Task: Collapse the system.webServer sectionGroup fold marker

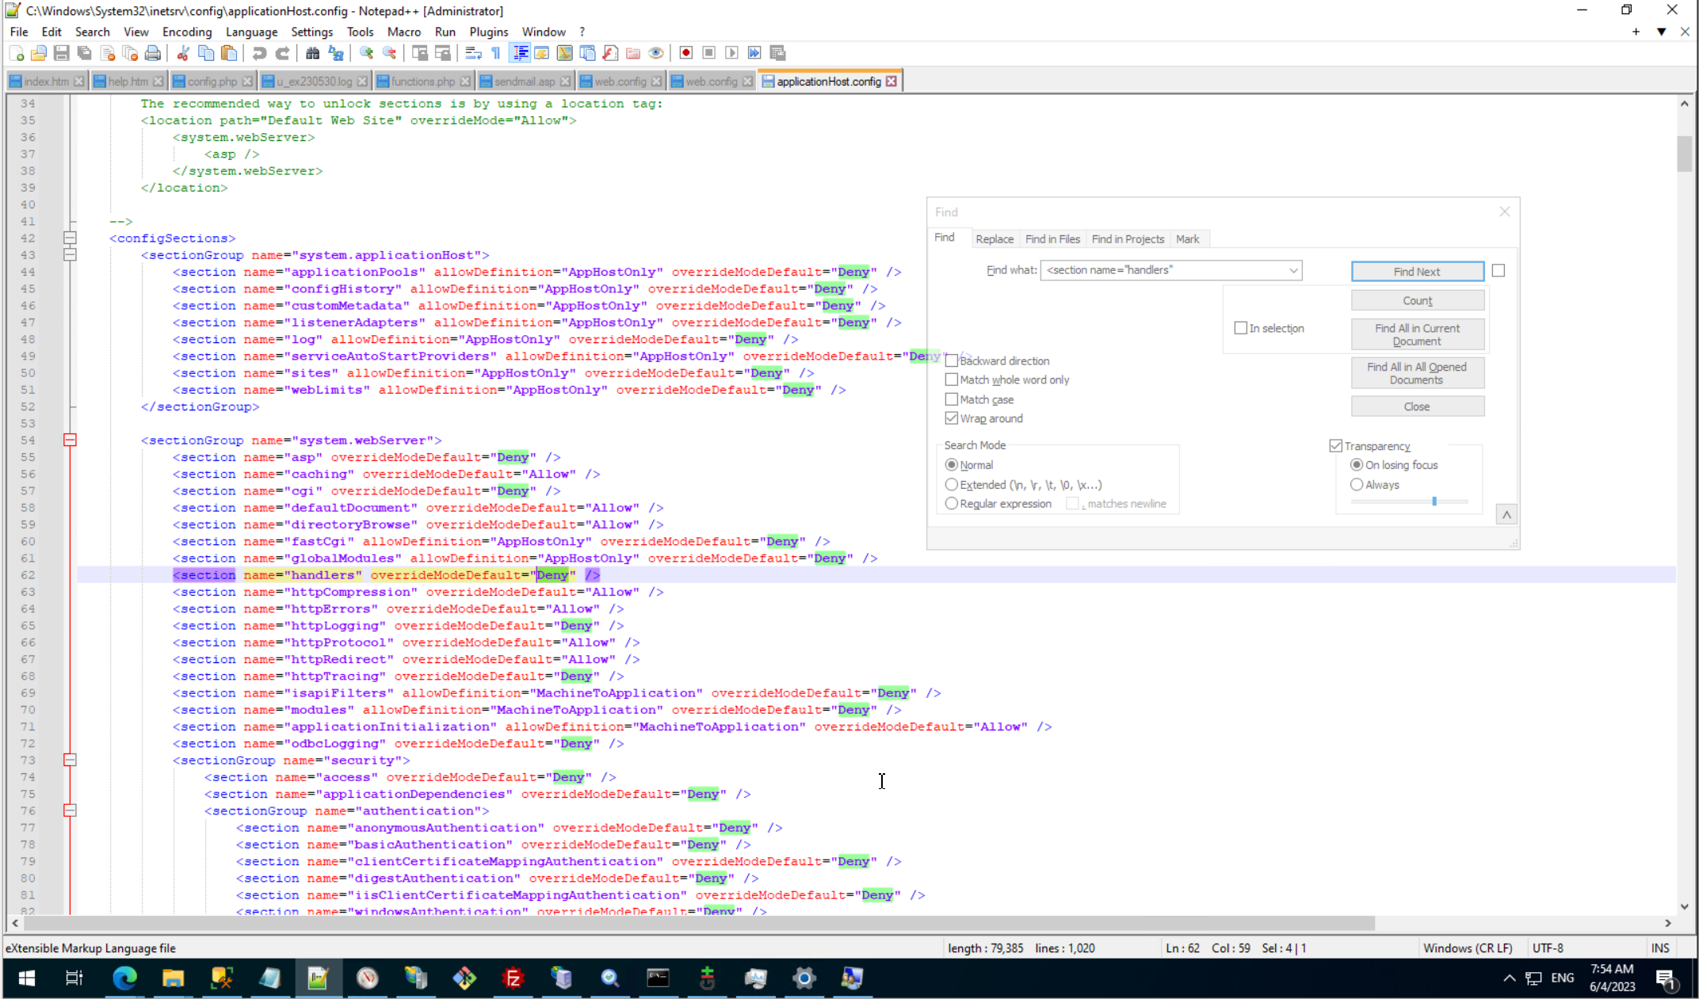Action: (70, 440)
